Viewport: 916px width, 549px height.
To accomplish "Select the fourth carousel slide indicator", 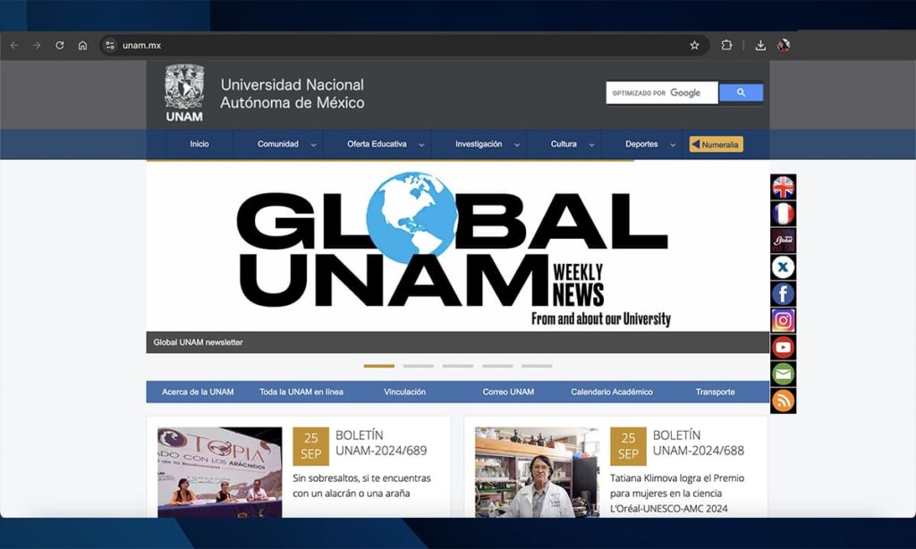I will point(497,367).
